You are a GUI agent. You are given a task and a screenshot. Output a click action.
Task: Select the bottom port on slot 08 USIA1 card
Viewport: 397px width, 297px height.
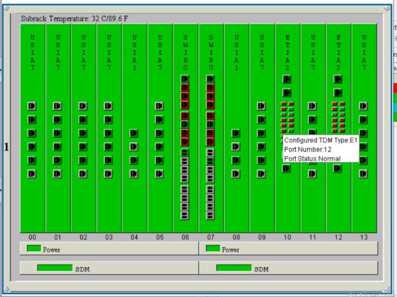click(x=236, y=174)
